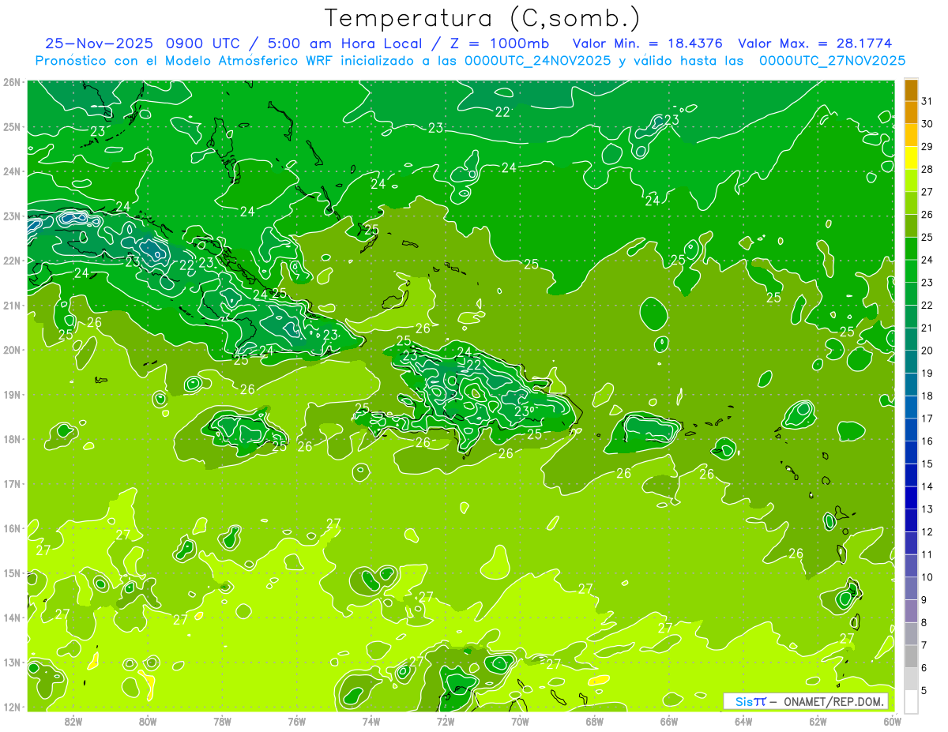948x732 pixels.
Task: Click the '62W' longitude axis label
Action: (x=818, y=721)
